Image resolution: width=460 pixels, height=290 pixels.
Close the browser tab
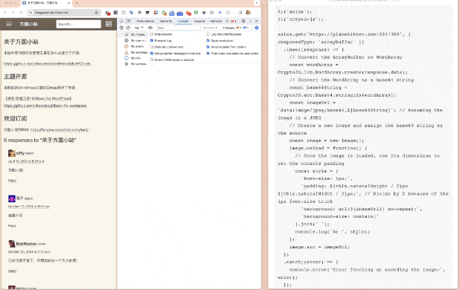pos(69,3)
